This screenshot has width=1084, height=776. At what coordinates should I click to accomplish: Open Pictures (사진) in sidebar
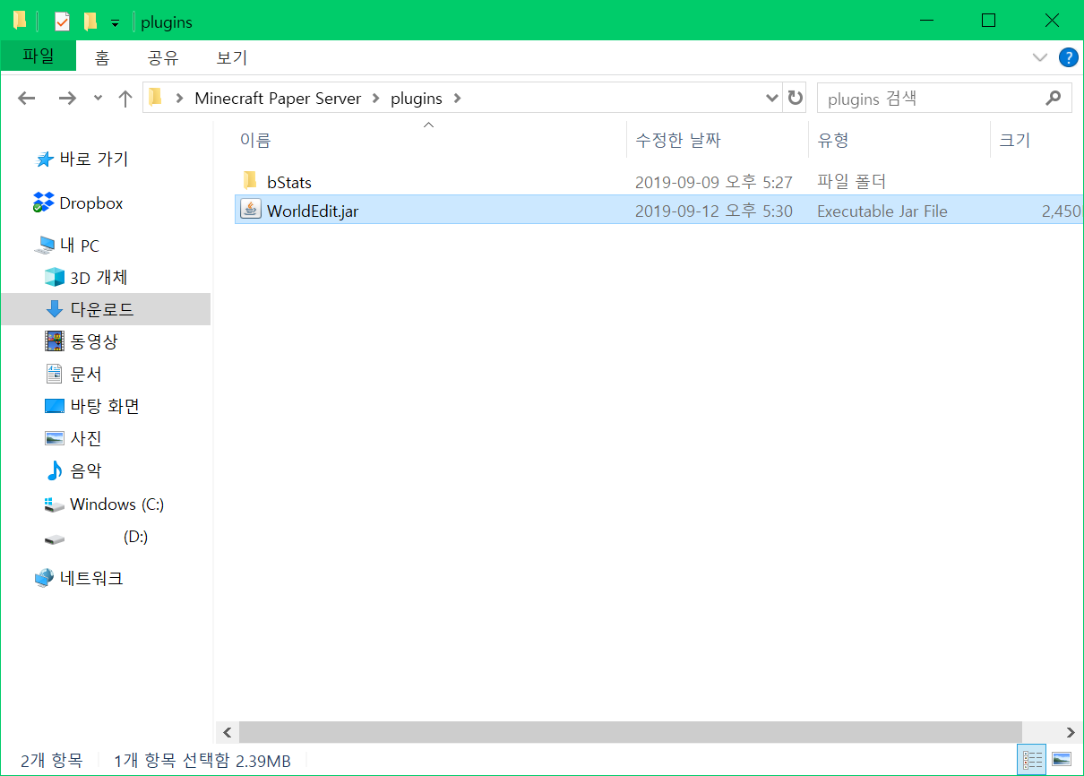click(x=86, y=439)
